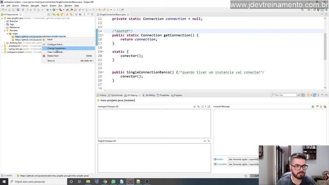Viewport: 329px width, 185px height.
Task: Open the File menu
Action: 3,6
